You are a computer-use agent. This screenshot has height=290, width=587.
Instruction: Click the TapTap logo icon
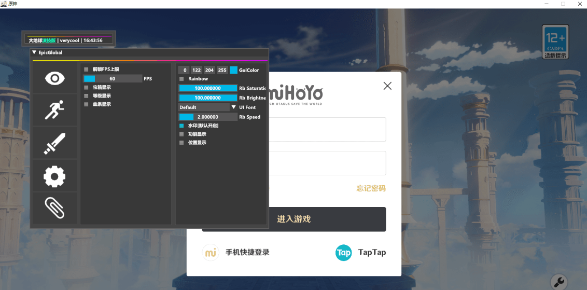click(343, 253)
